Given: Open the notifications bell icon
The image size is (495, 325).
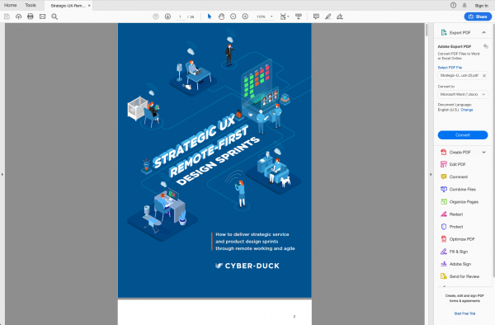Looking at the screenshot, I should (464, 5).
